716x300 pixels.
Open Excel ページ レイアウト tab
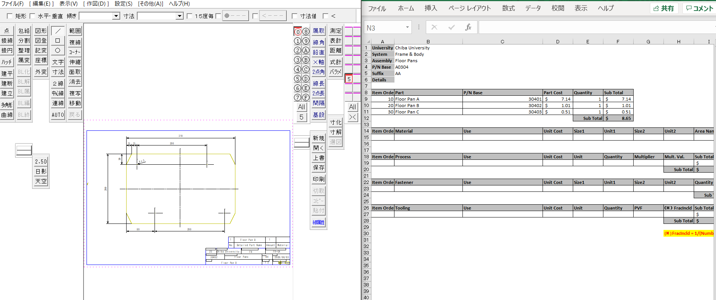click(x=470, y=8)
